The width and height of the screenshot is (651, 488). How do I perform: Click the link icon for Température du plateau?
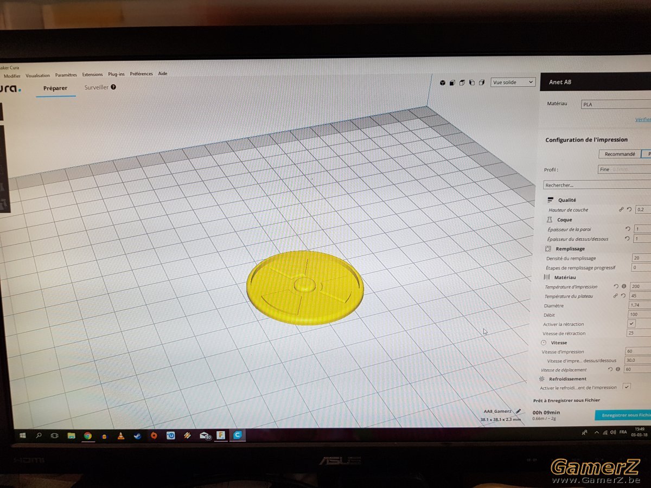click(616, 296)
